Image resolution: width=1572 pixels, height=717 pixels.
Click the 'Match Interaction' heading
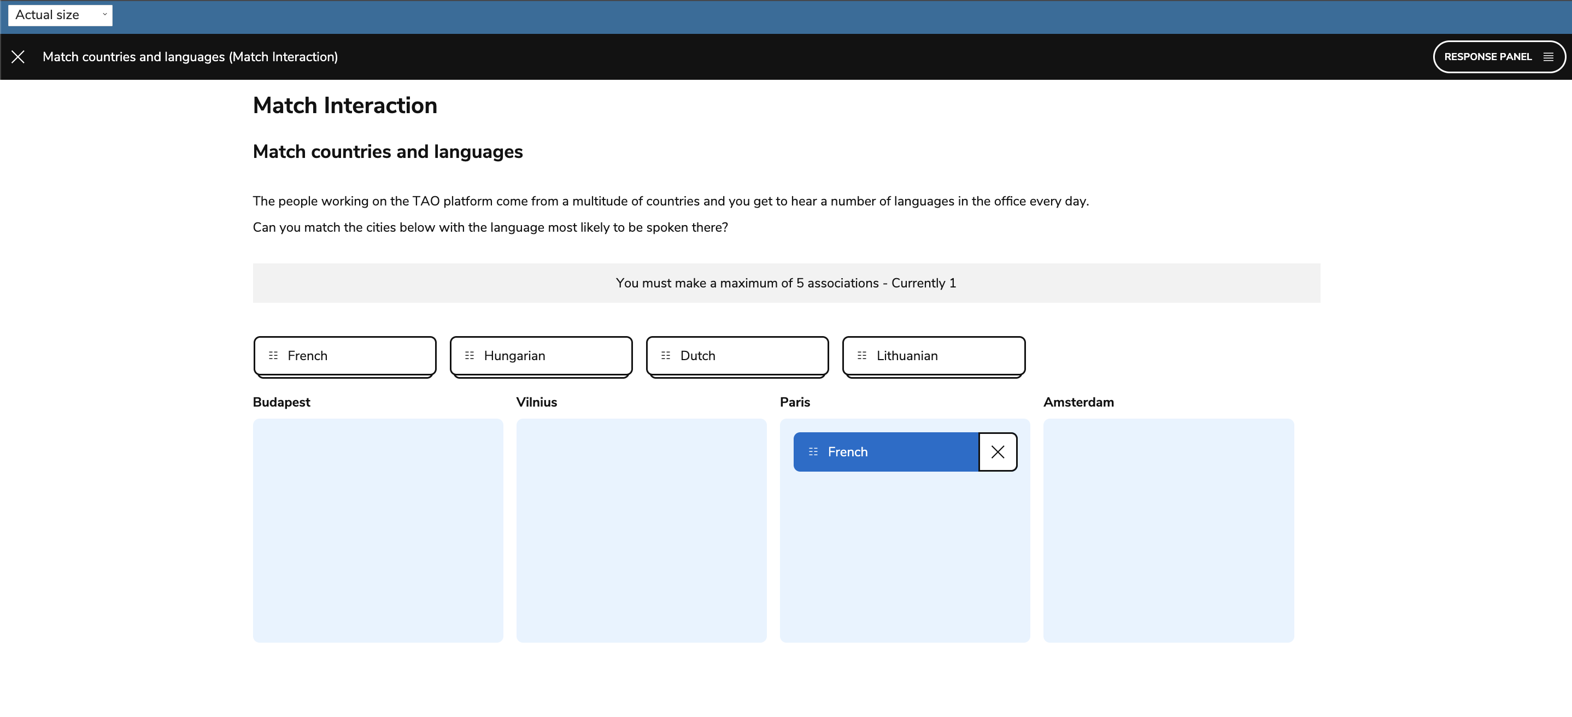(345, 105)
